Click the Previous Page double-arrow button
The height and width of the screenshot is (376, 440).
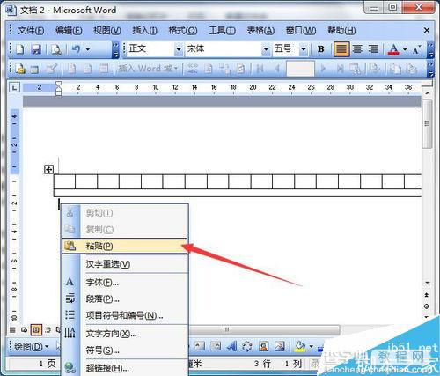[427, 295]
